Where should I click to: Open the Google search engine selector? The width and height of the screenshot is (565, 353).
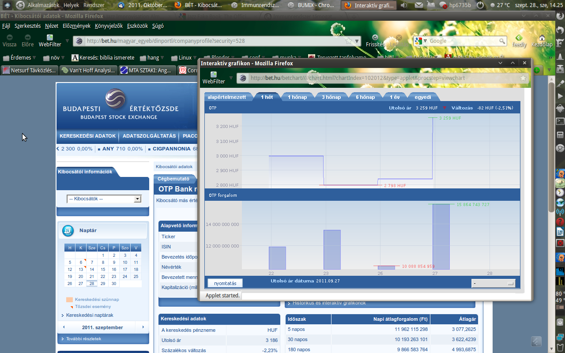pos(421,41)
